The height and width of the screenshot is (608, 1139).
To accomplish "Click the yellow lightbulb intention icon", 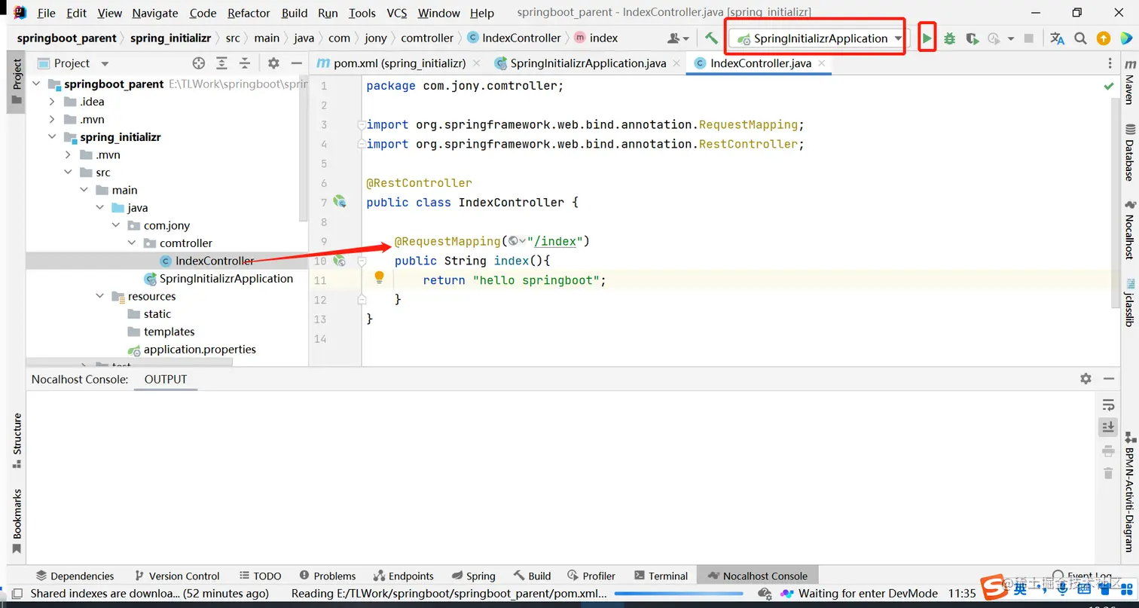I will tap(380, 278).
